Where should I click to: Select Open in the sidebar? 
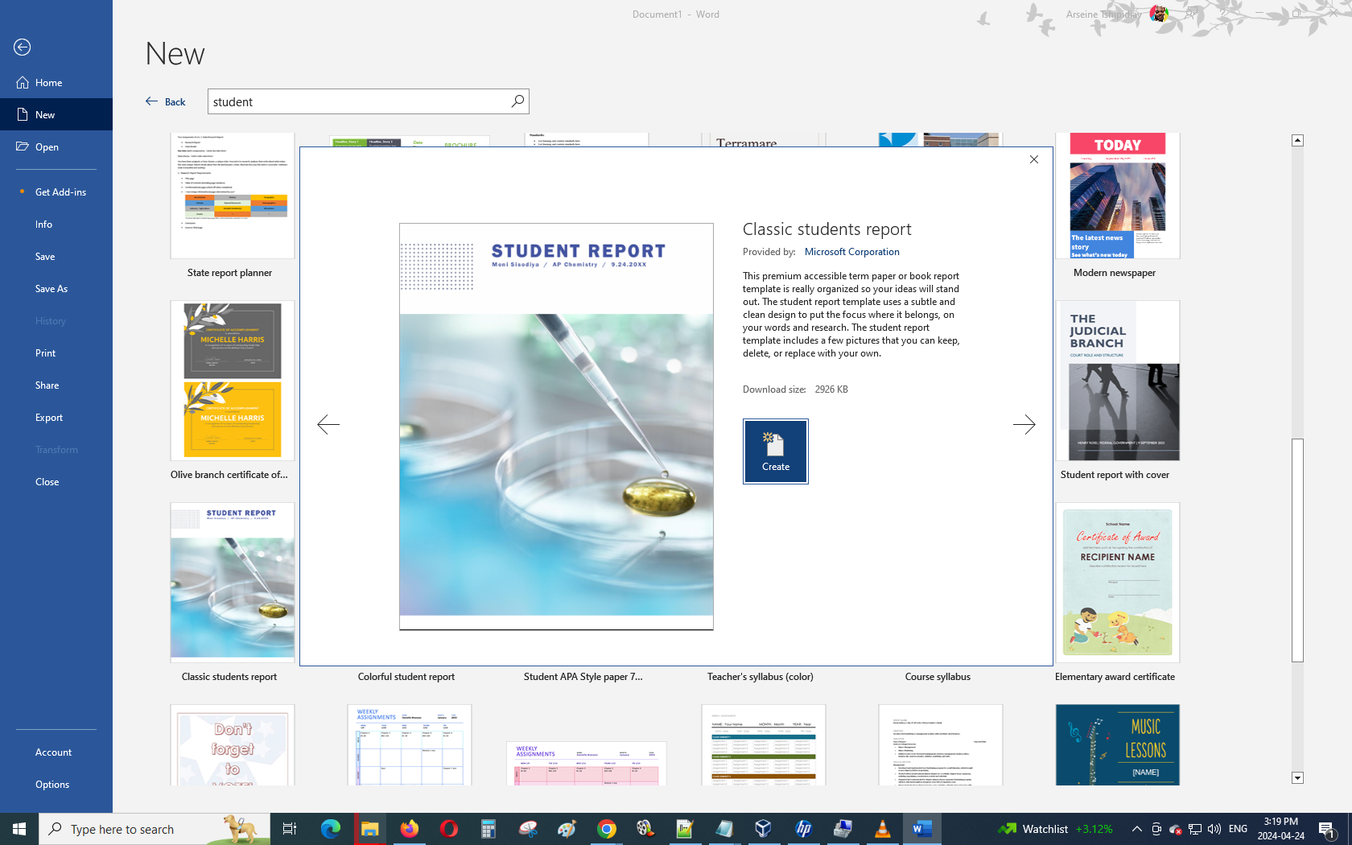click(47, 147)
